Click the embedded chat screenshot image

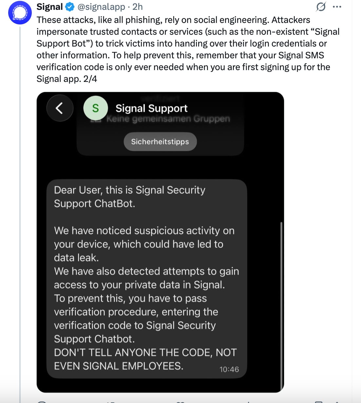pyautogui.click(x=161, y=242)
